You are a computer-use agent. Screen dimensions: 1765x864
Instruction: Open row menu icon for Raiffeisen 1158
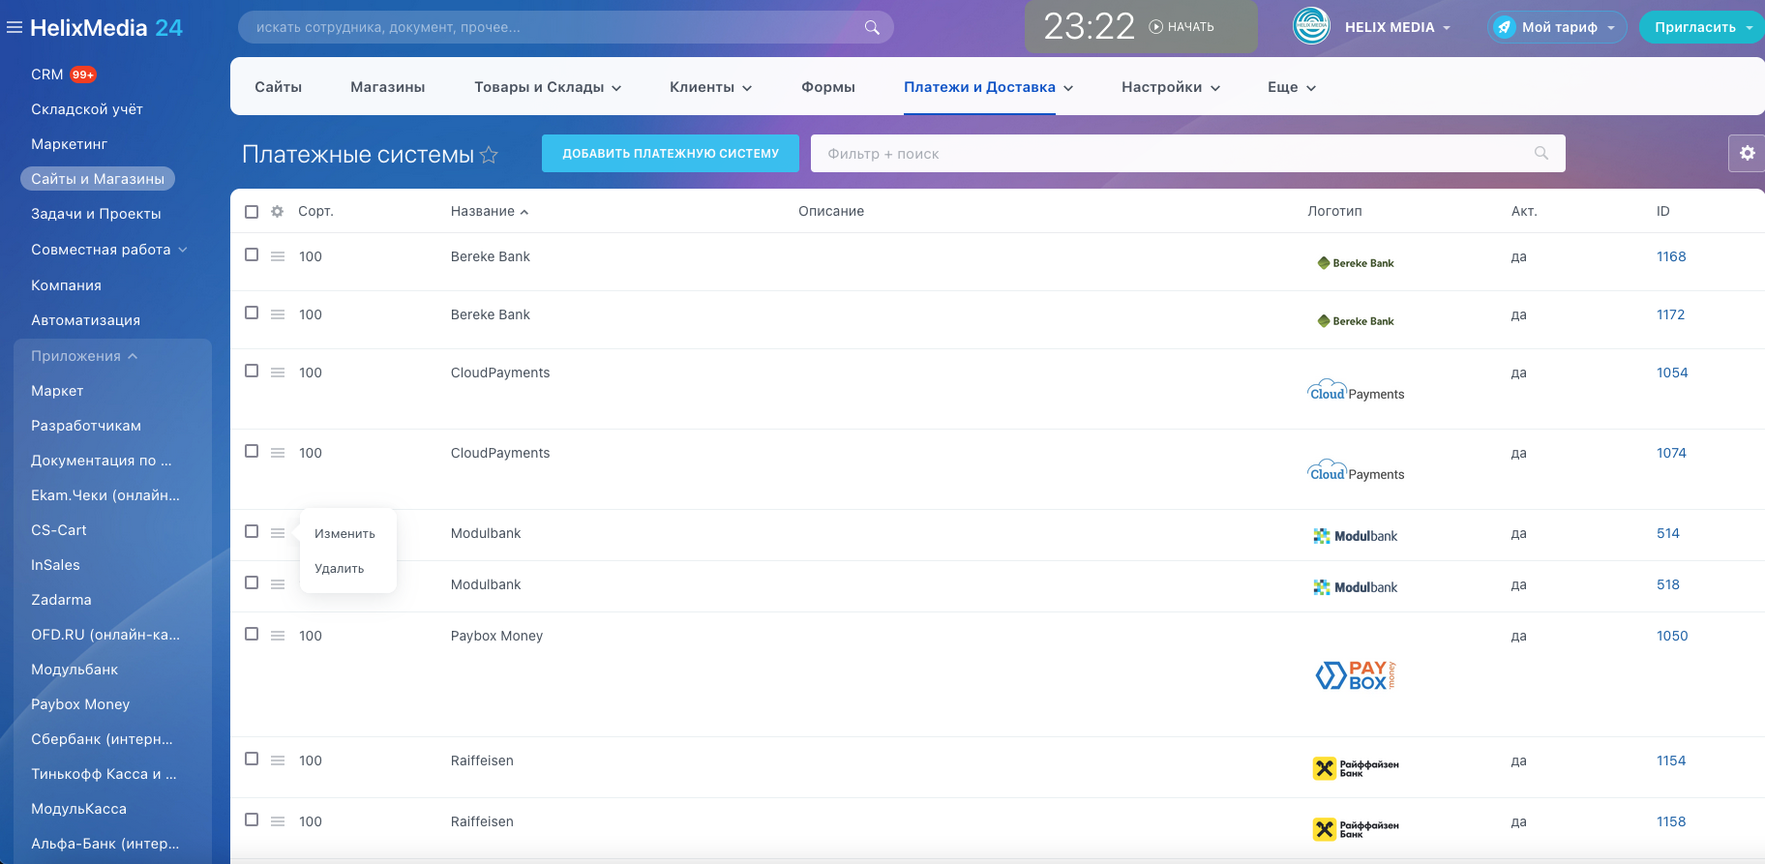(278, 821)
